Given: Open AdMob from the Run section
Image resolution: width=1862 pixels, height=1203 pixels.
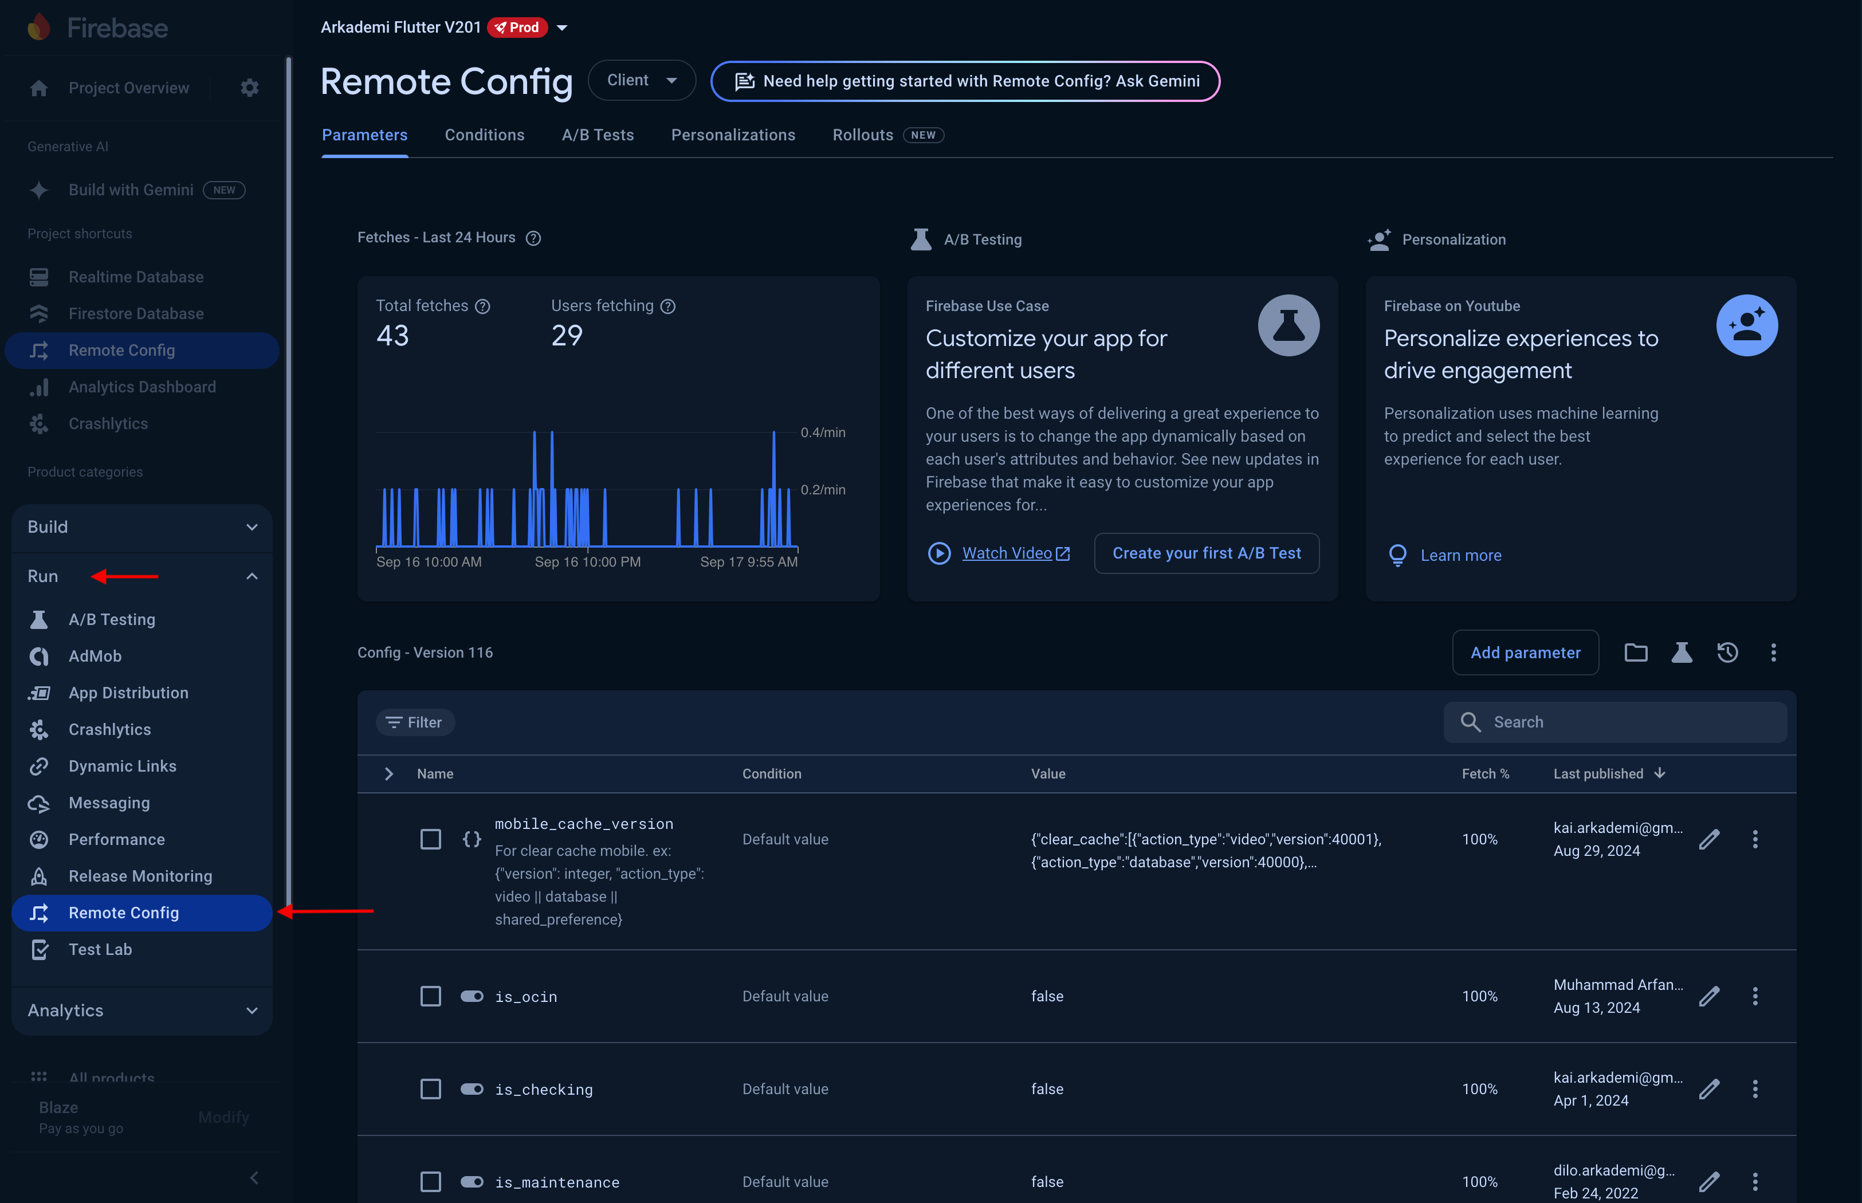Looking at the screenshot, I should 95,655.
